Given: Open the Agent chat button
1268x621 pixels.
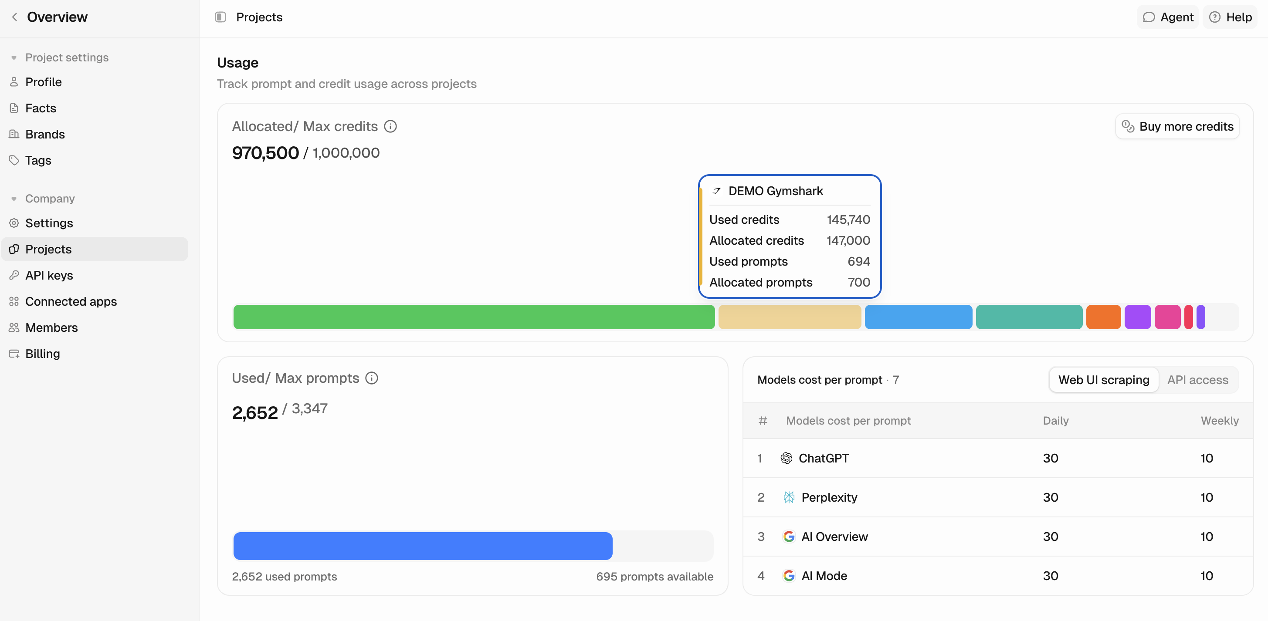Looking at the screenshot, I should tap(1168, 17).
